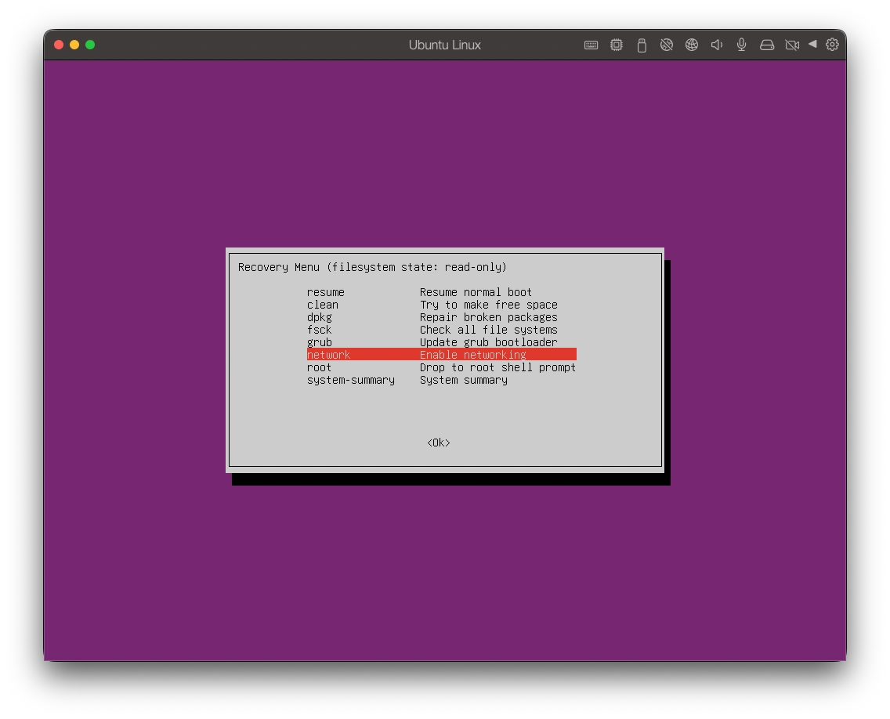
Task: Click the globe network icon without a slash
Action: [691, 45]
